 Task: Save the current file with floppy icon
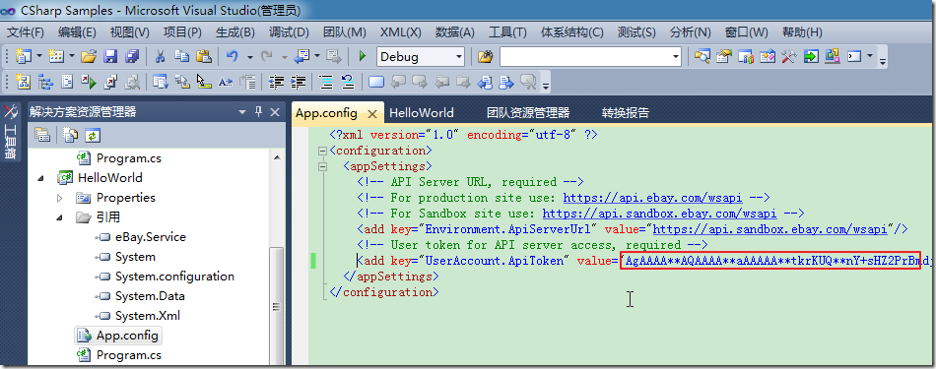(110, 57)
